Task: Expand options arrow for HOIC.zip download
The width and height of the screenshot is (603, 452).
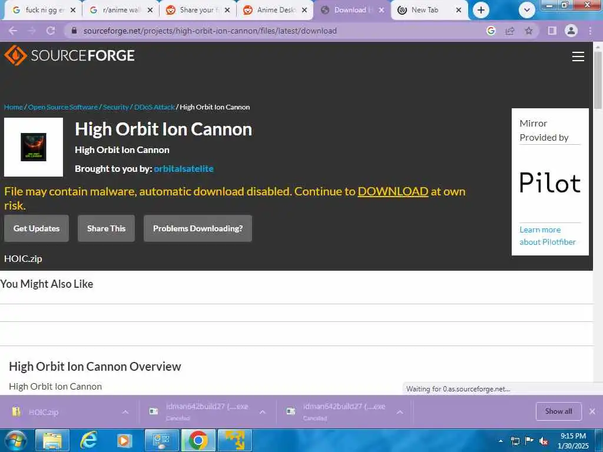Action: pos(125,412)
